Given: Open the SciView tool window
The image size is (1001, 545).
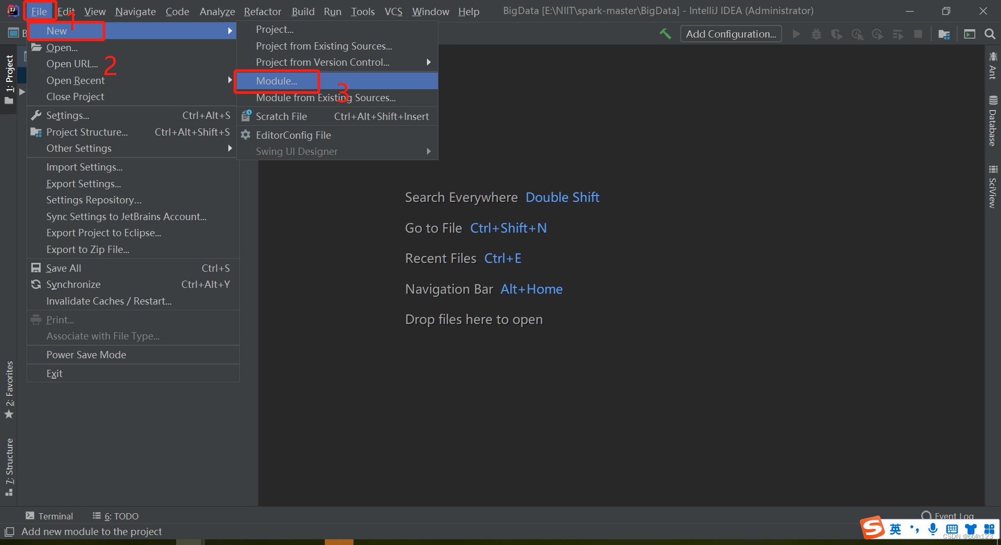Looking at the screenshot, I should point(993,187).
